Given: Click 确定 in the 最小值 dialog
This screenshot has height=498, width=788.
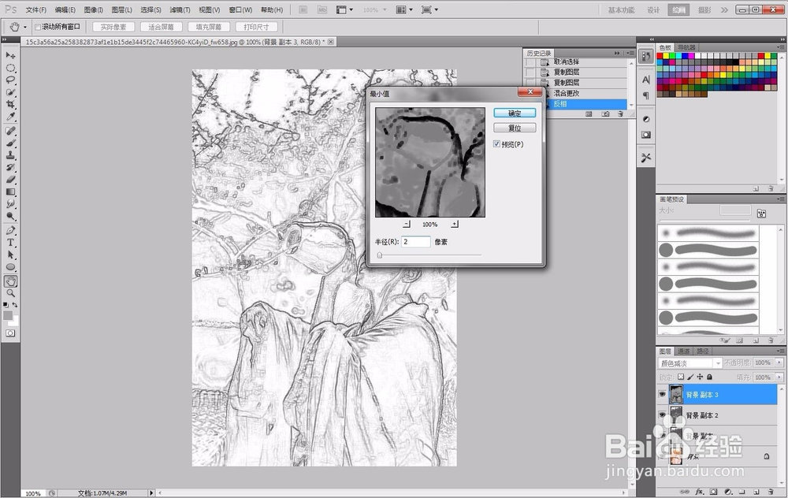Looking at the screenshot, I should (515, 113).
